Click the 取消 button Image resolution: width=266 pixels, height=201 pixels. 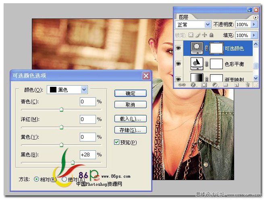point(131,105)
